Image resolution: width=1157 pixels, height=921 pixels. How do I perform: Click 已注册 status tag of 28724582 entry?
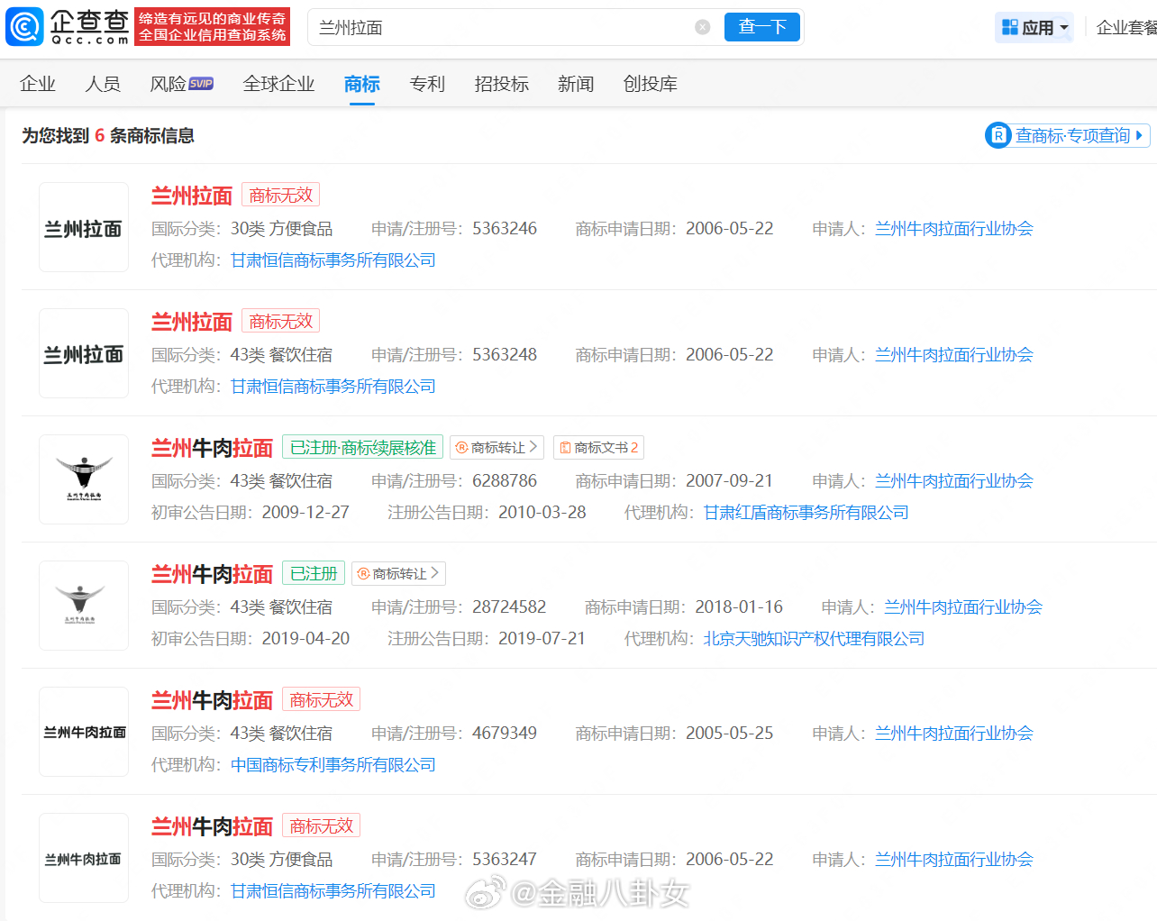tap(314, 573)
